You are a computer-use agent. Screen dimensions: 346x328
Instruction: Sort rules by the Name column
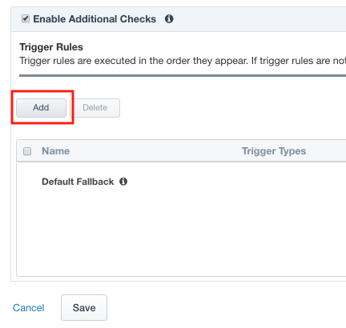click(56, 151)
